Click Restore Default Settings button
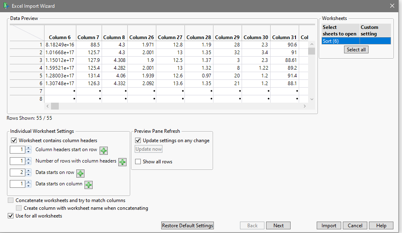The image size is (402, 233). (x=188, y=226)
